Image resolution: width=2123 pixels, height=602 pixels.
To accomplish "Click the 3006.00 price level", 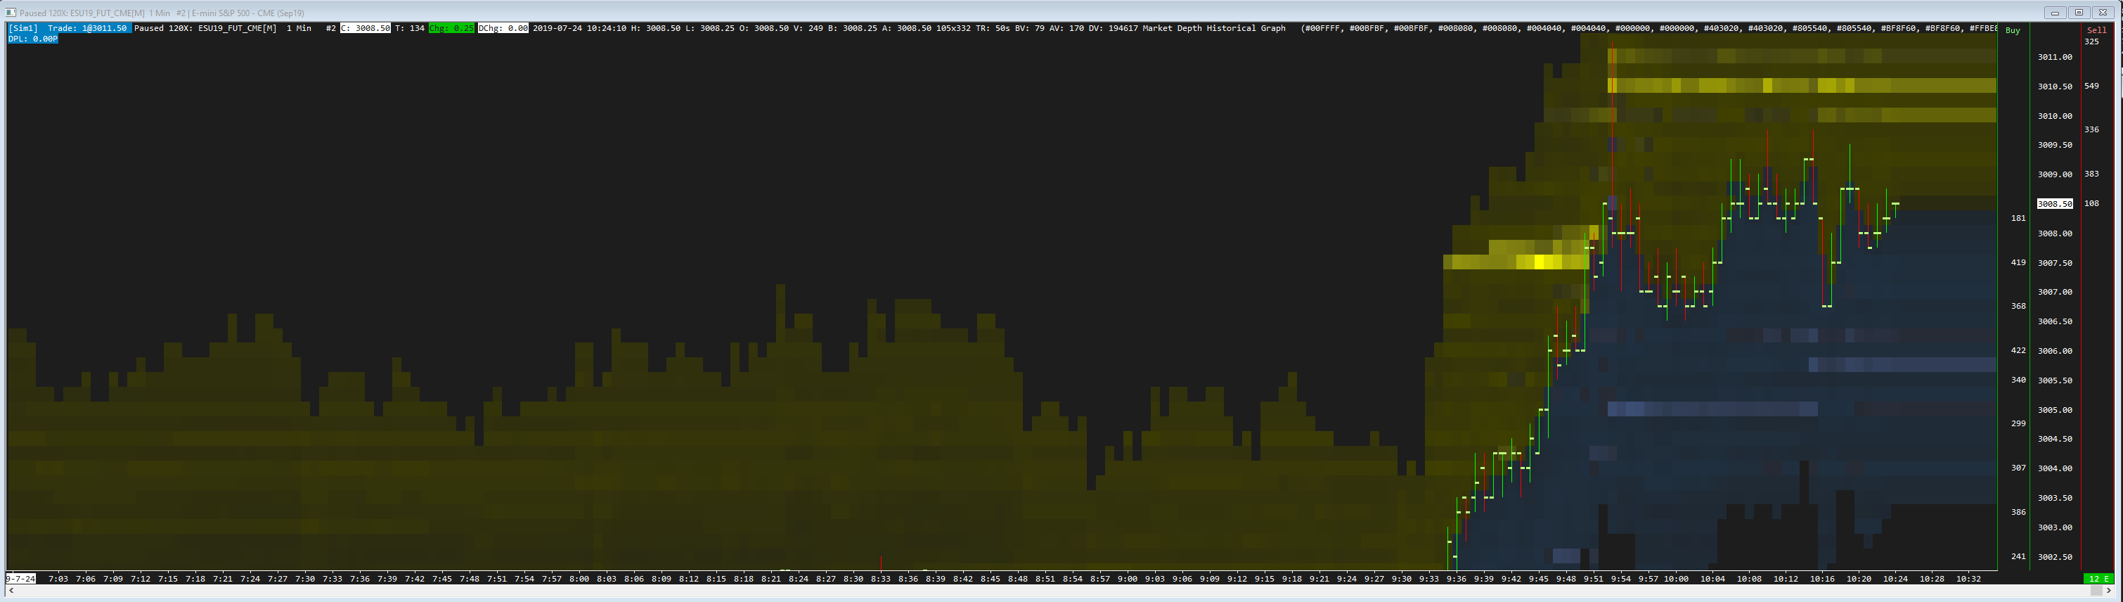I will click(x=2055, y=352).
